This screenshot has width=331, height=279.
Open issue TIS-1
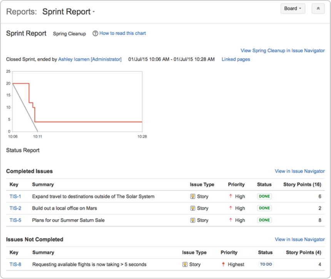tap(15, 197)
